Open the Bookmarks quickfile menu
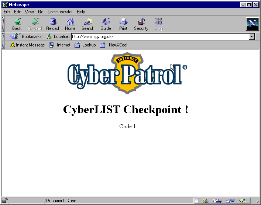This screenshot has width=261, height=205. (x=25, y=37)
